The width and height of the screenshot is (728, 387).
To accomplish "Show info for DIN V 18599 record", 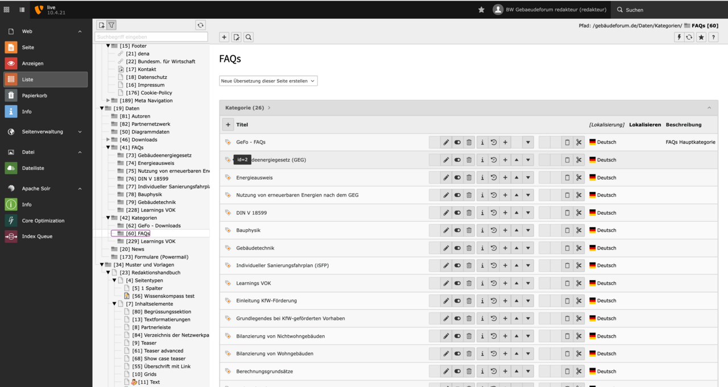I will 482,213.
